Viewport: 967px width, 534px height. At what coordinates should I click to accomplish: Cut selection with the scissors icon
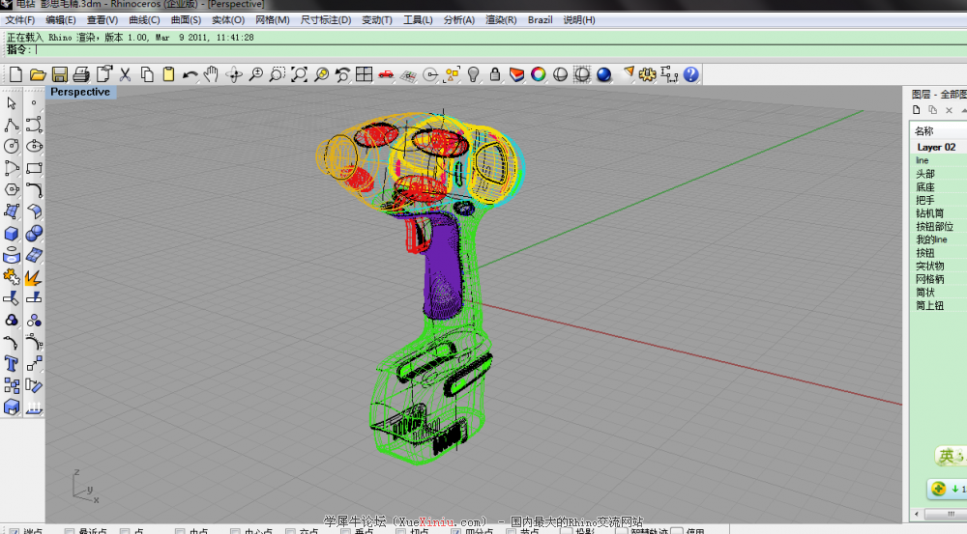[x=125, y=74]
